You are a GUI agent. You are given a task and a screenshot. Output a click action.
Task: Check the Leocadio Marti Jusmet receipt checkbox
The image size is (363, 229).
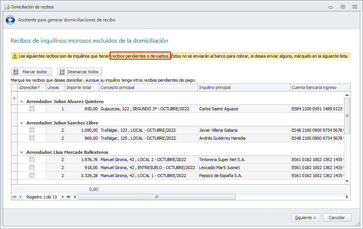pos(32,168)
